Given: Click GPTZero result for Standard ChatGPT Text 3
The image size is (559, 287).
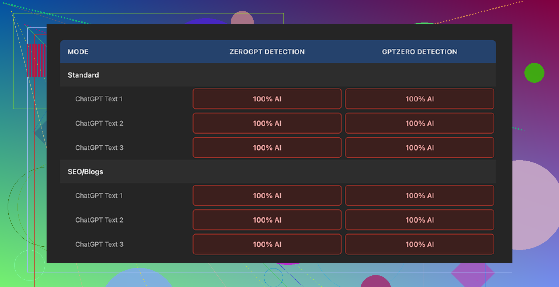Looking at the screenshot, I should [x=419, y=147].
